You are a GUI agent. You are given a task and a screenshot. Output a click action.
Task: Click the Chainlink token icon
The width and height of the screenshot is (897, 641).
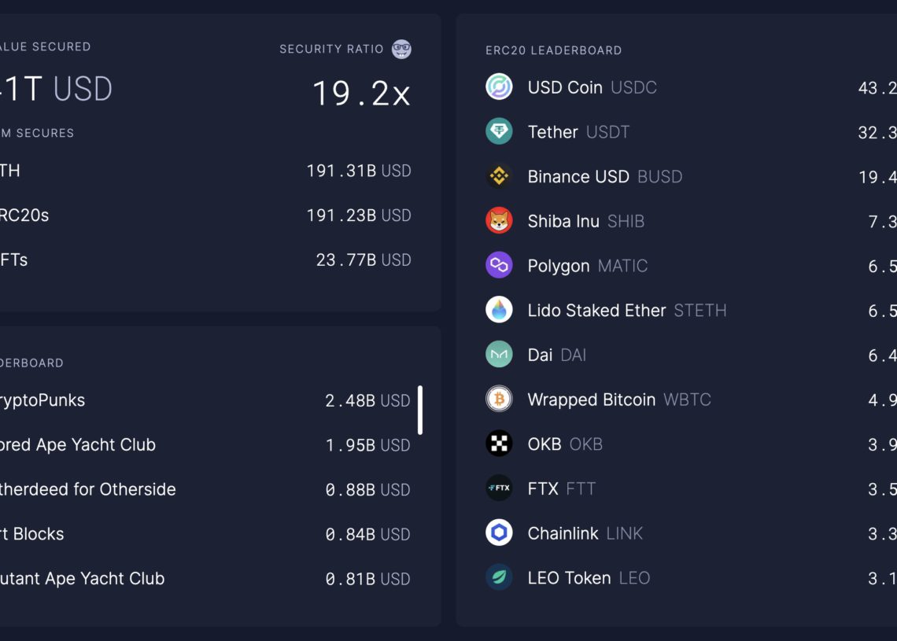click(x=499, y=533)
